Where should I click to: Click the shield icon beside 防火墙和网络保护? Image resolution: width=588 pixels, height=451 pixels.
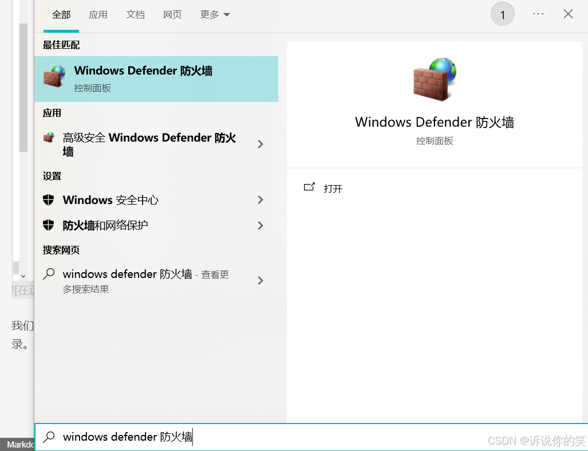pyautogui.click(x=48, y=225)
